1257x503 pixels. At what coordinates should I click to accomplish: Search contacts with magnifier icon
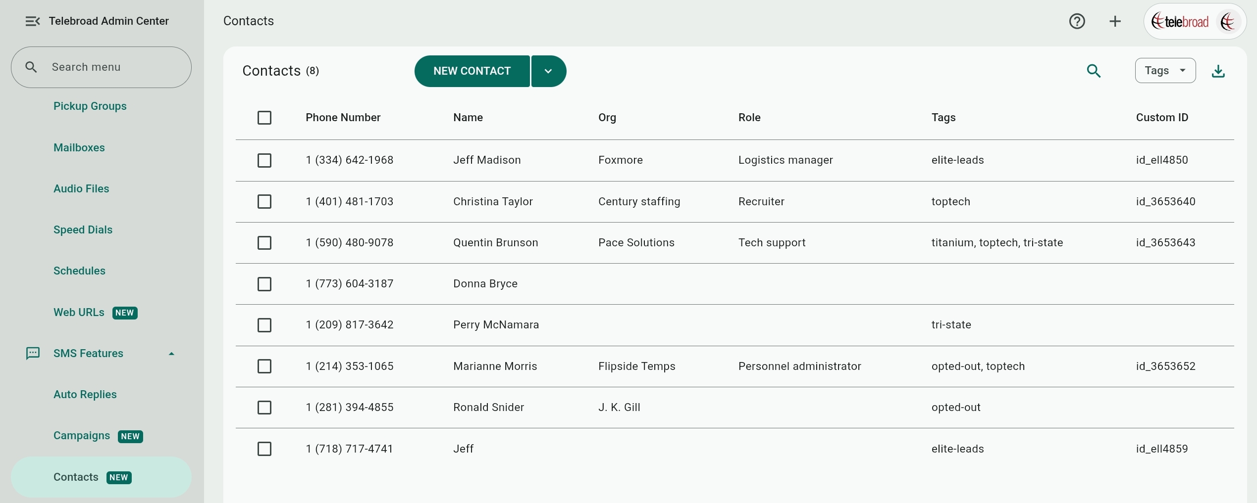click(x=1094, y=71)
